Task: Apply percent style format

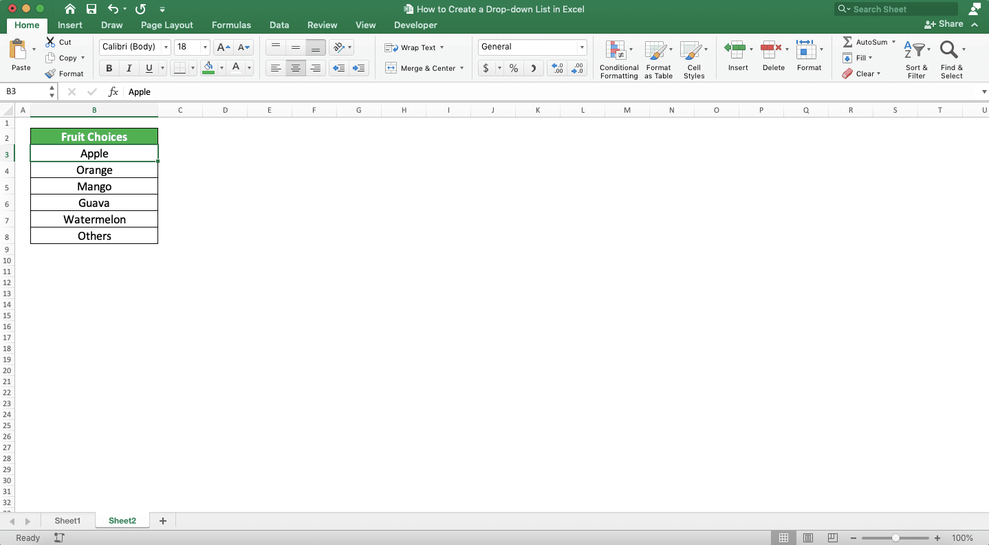Action: click(x=514, y=68)
